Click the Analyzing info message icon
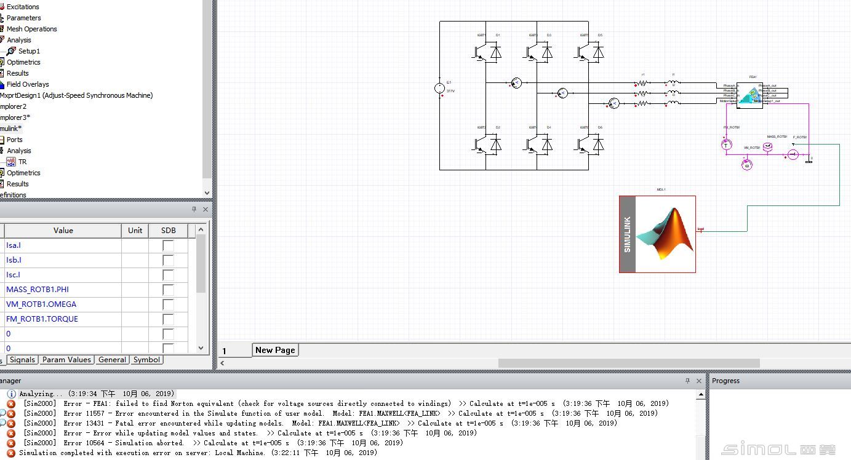The width and height of the screenshot is (851, 460). pos(11,394)
